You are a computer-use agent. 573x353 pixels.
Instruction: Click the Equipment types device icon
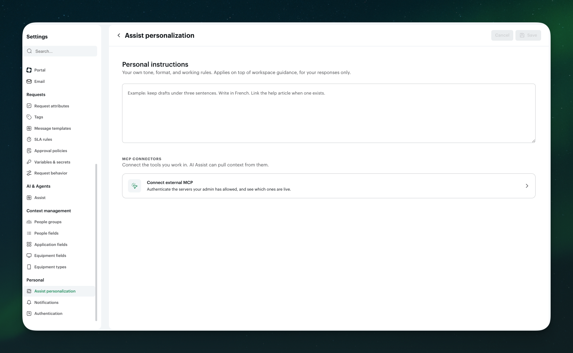point(29,267)
